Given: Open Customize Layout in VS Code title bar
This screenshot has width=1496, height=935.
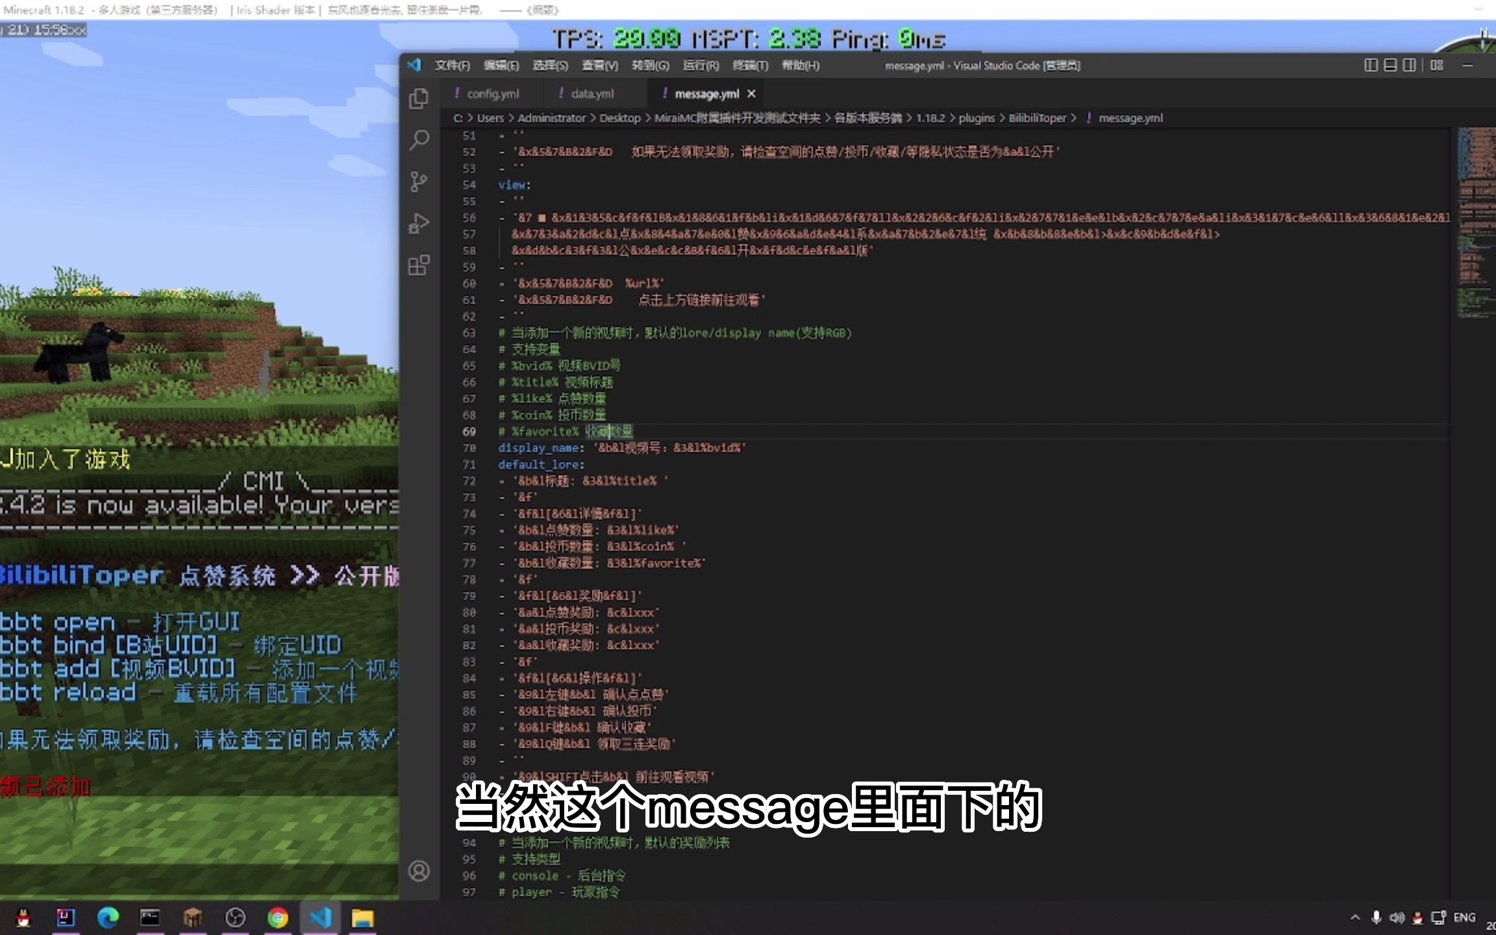Looking at the screenshot, I should tap(1436, 65).
